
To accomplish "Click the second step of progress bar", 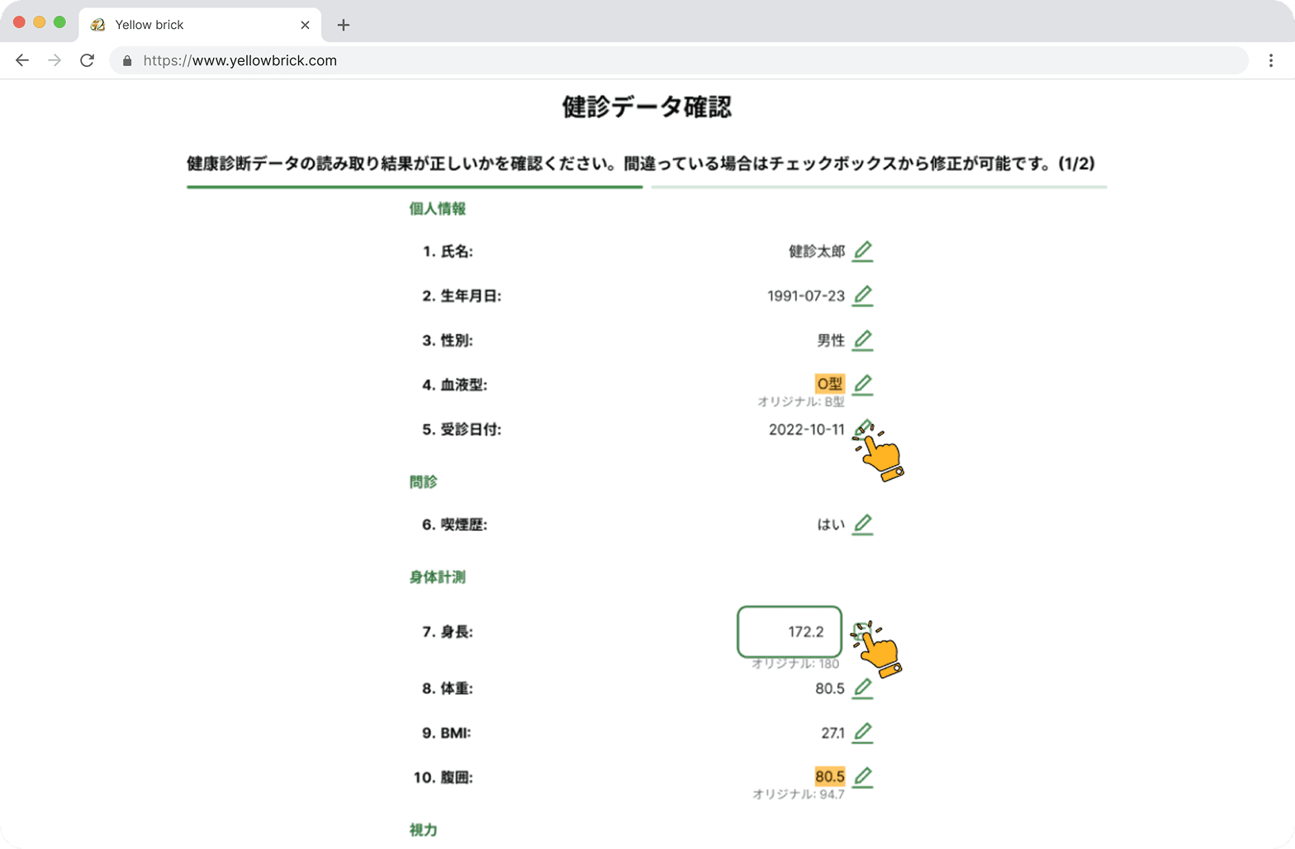I will click(879, 187).
